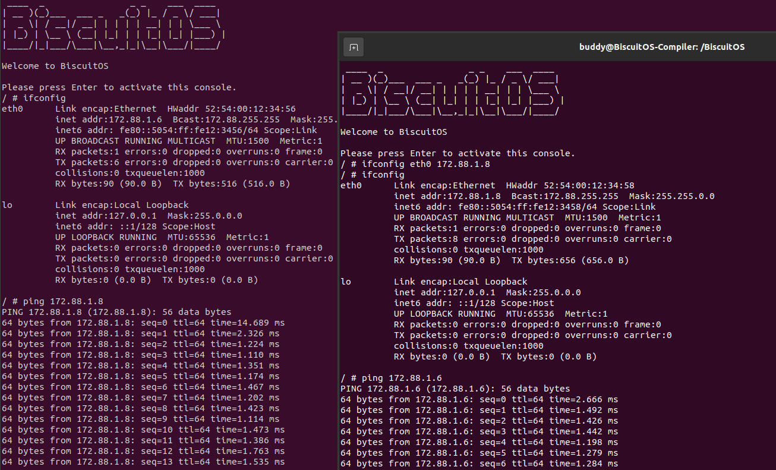Click the seq=13 time=1.535 ms ping line
Viewport: 776px width, 470px height.
[x=143, y=462]
